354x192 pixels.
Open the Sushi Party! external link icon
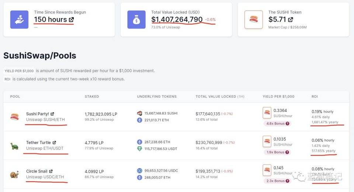52,114
